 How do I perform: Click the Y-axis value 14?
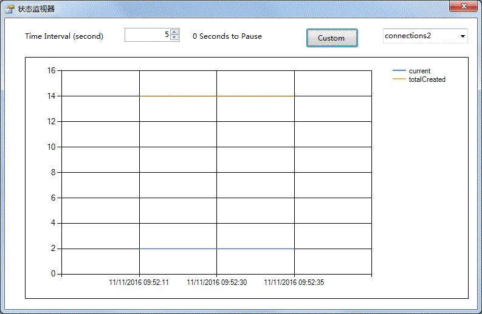[x=51, y=96]
